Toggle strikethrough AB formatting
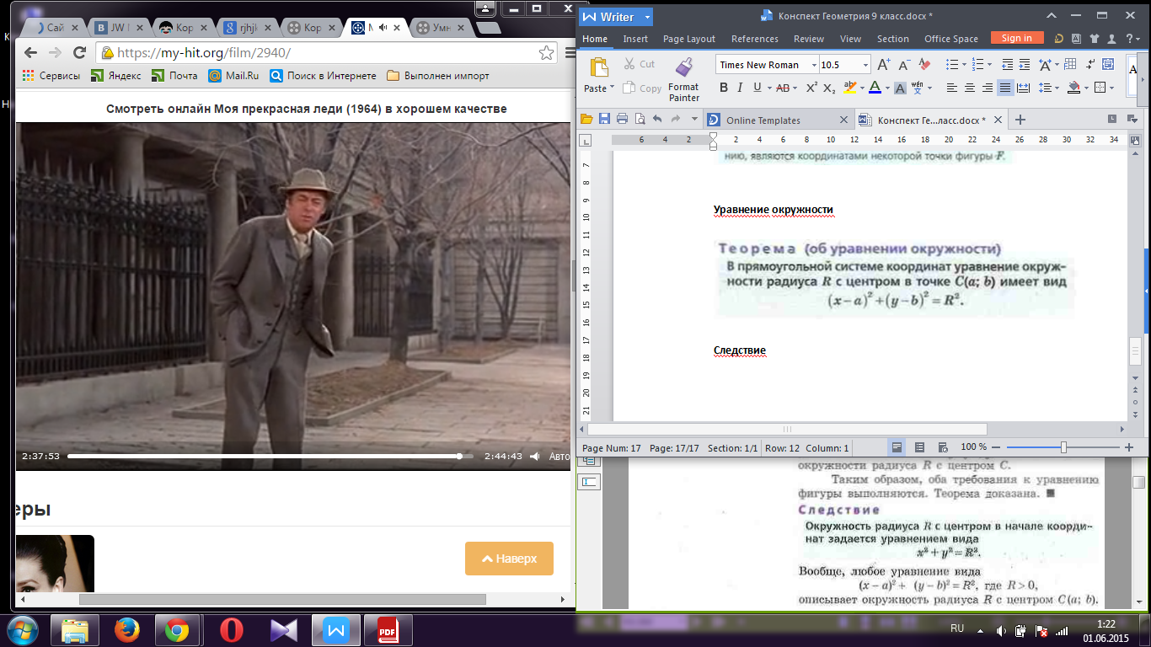This screenshot has width=1151, height=647. pyautogui.click(x=783, y=88)
